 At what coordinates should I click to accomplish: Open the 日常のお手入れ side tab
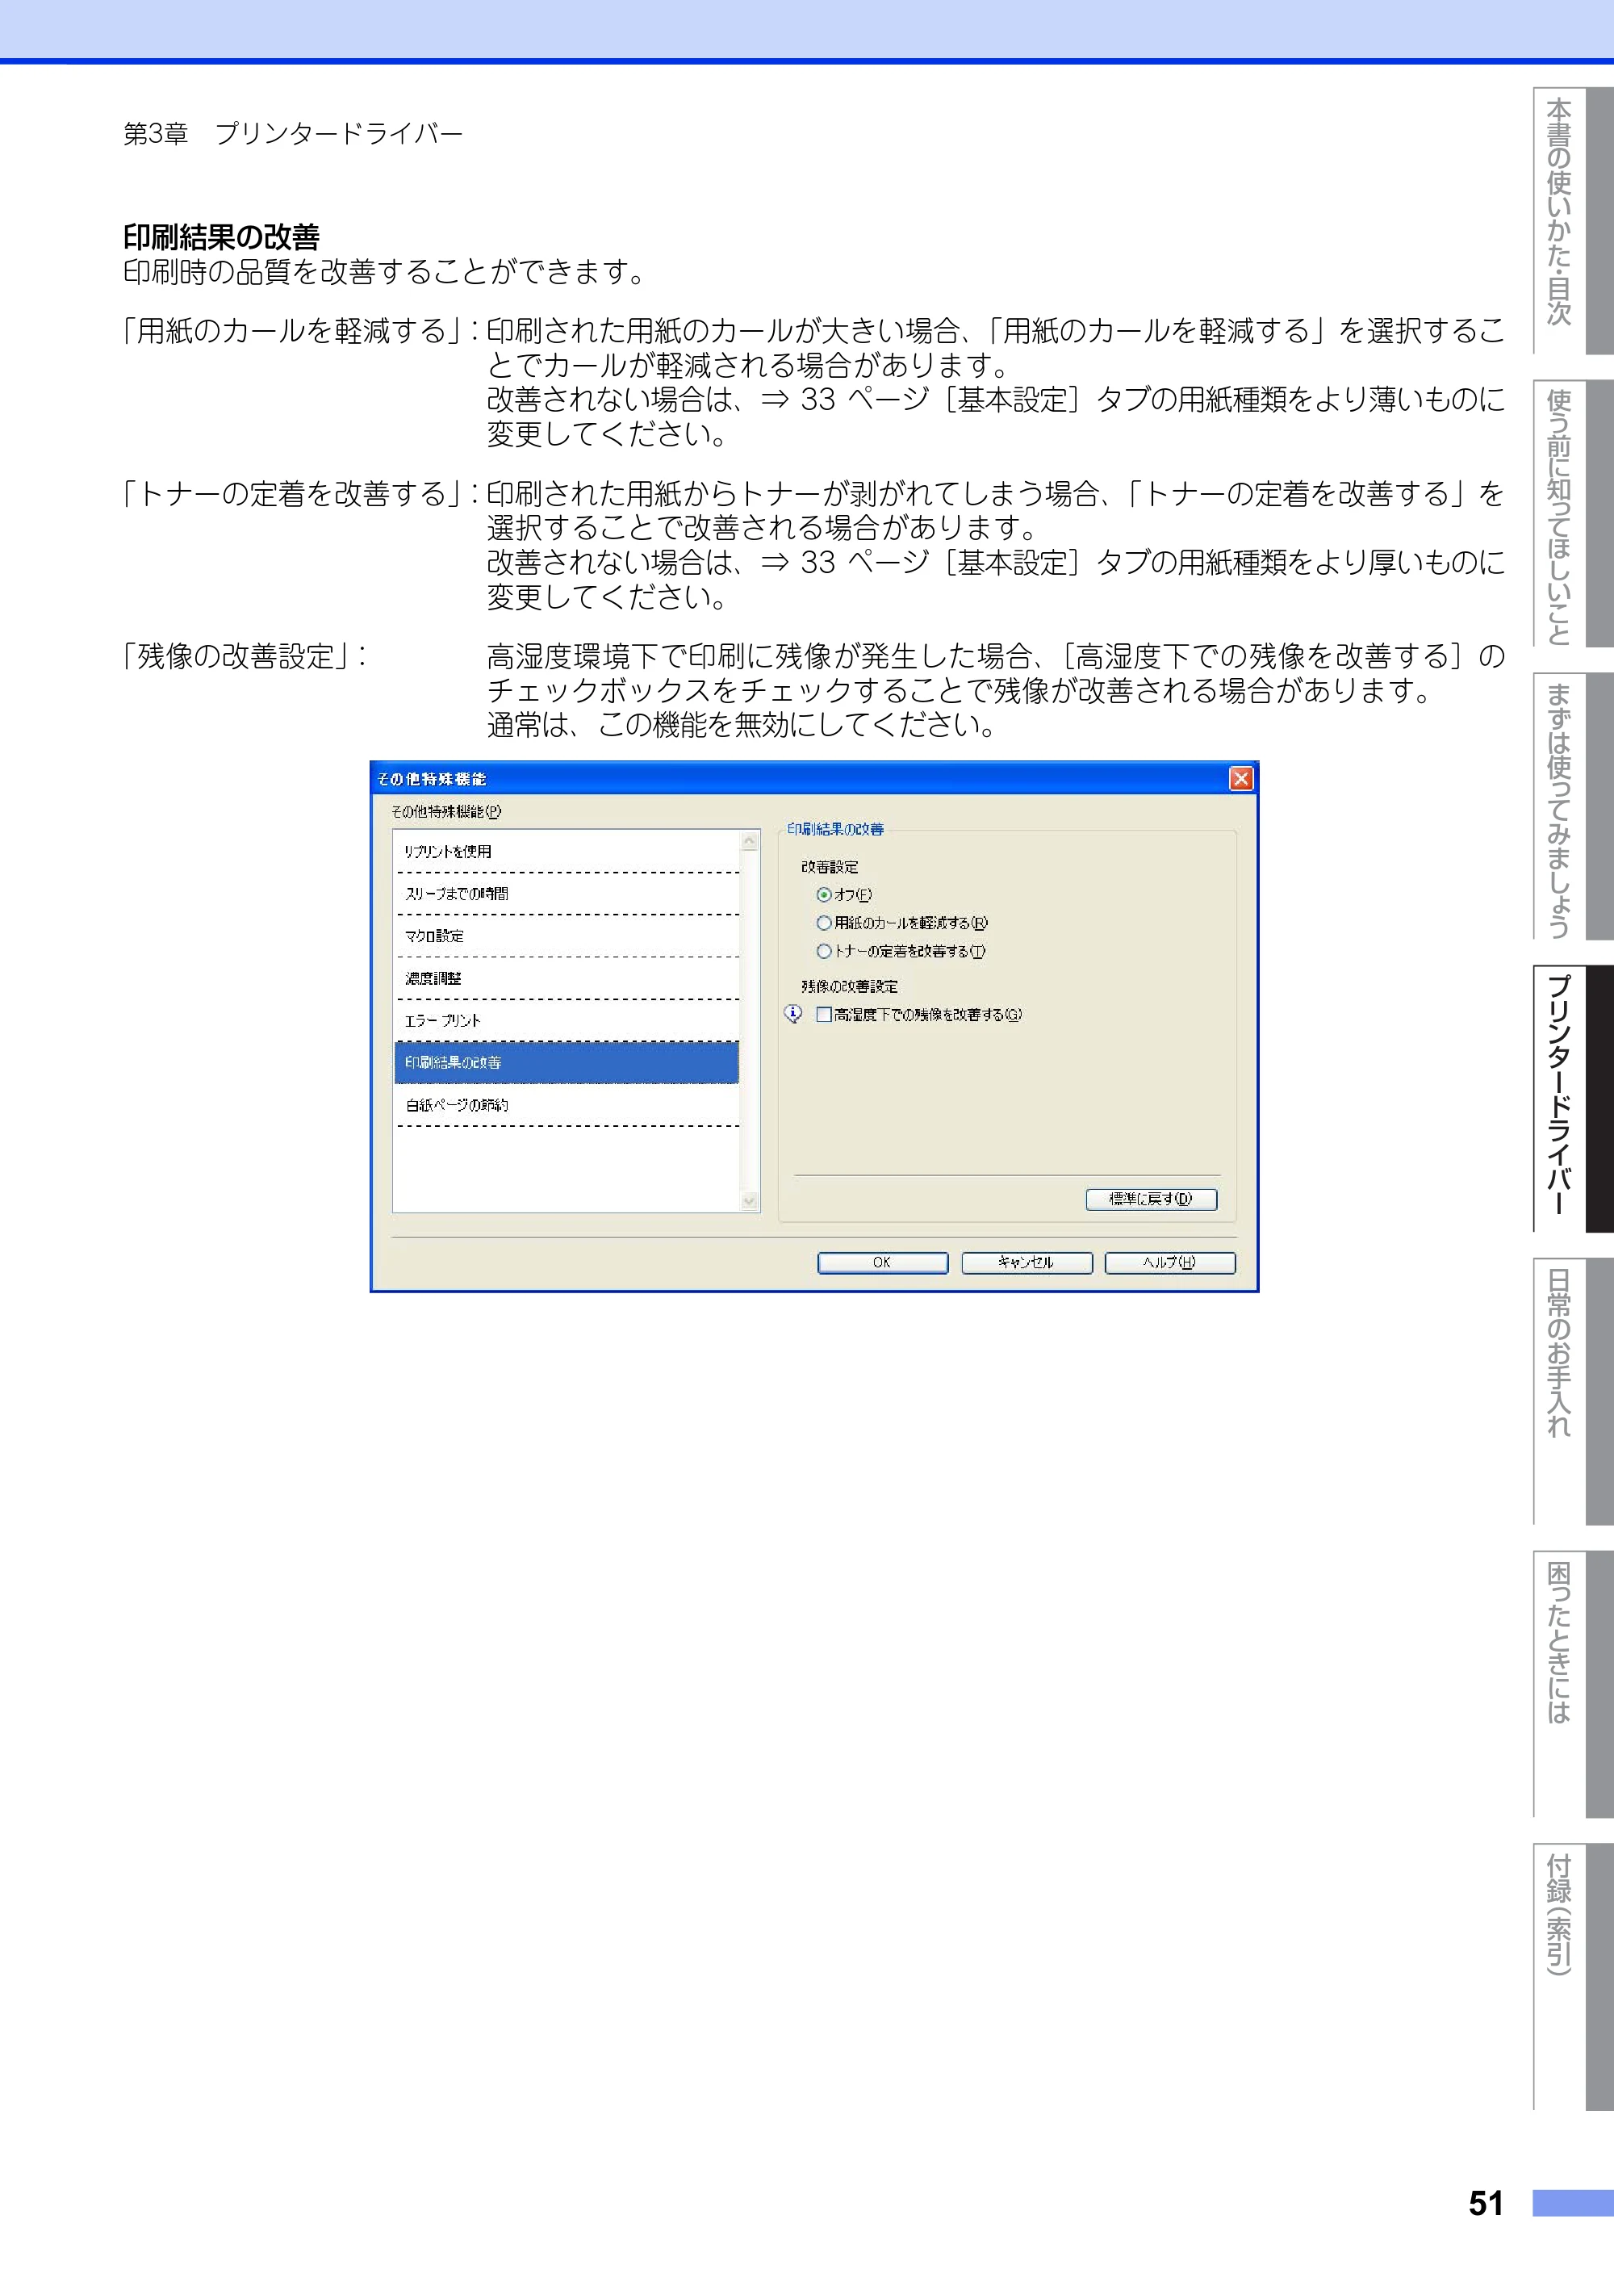coord(1572,1392)
